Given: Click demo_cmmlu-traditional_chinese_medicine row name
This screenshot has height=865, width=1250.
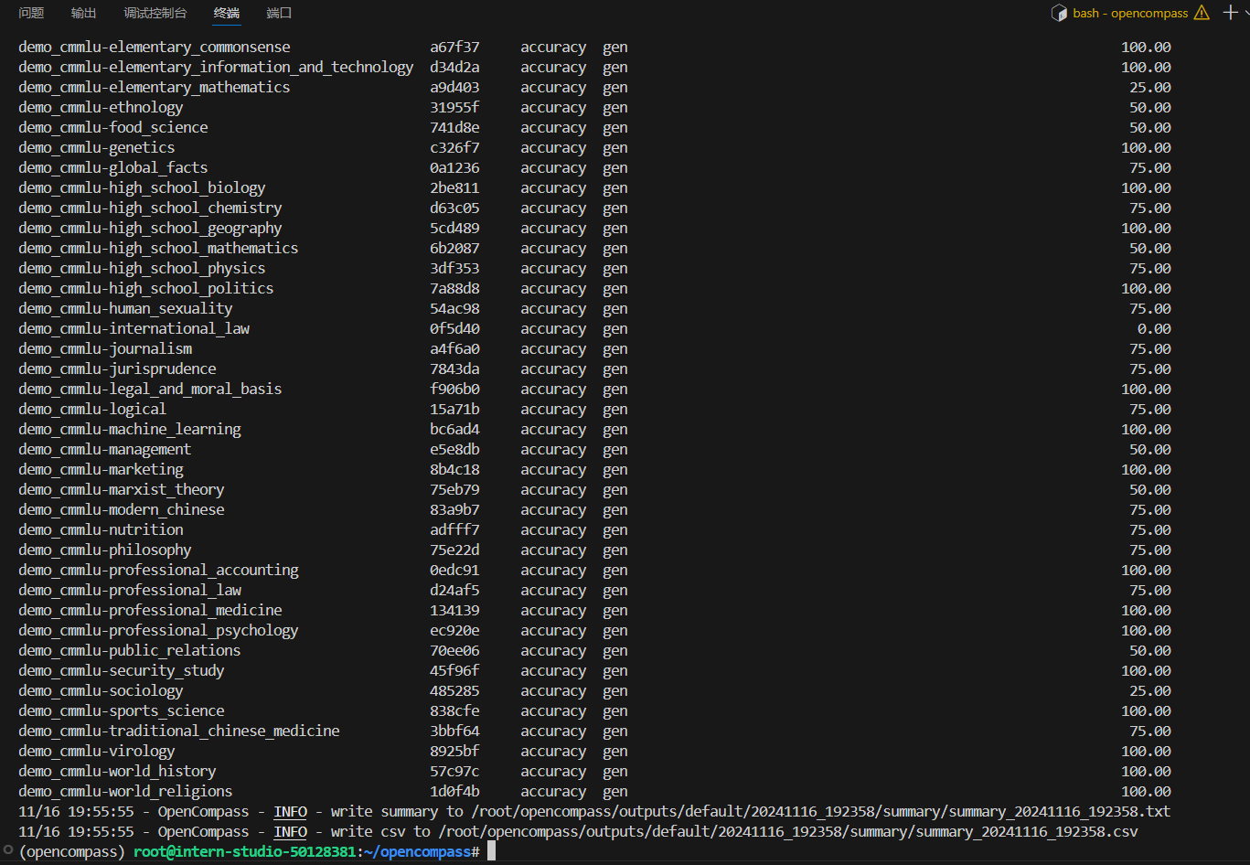Looking at the screenshot, I should [179, 731].
